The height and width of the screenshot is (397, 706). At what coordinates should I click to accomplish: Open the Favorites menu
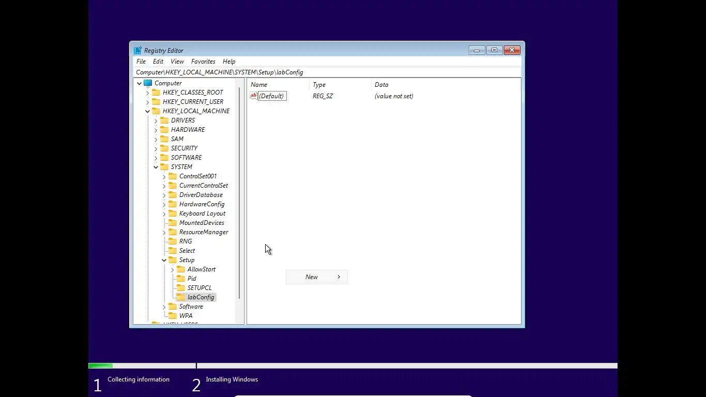tap(203, 62)
